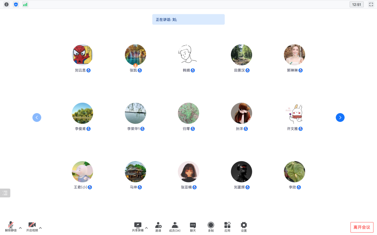Start recording with 录制 button
Viewport: 377px width, 235px height.
pos(211,227)
